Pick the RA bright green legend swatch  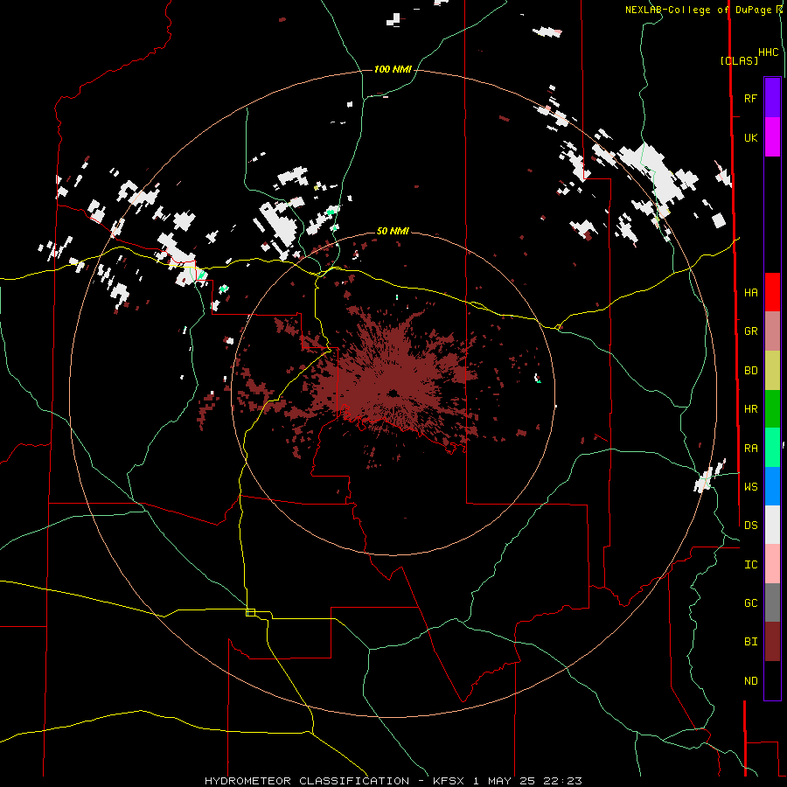pos(772,448)
